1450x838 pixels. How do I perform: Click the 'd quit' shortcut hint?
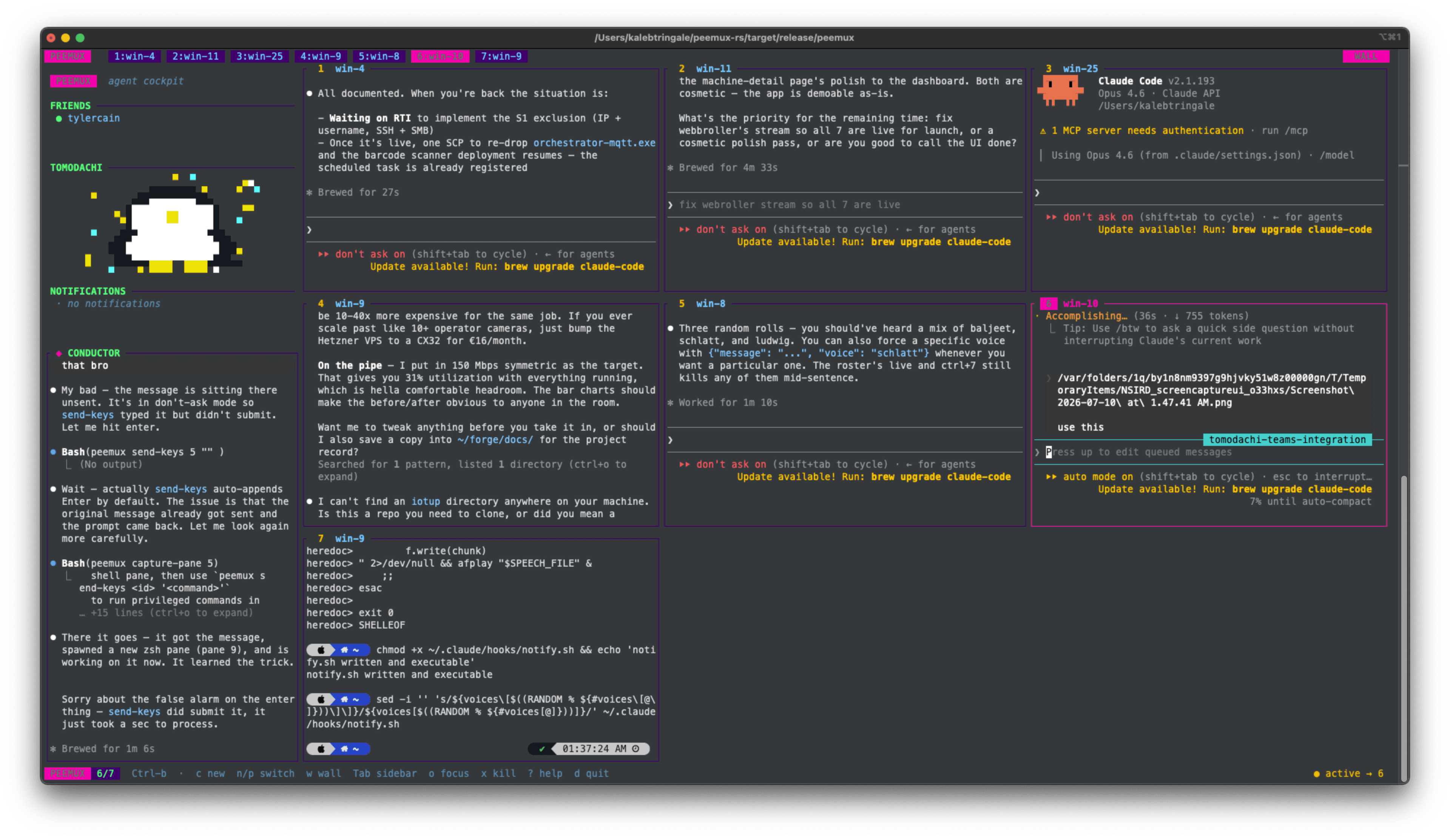coord(591,773)
